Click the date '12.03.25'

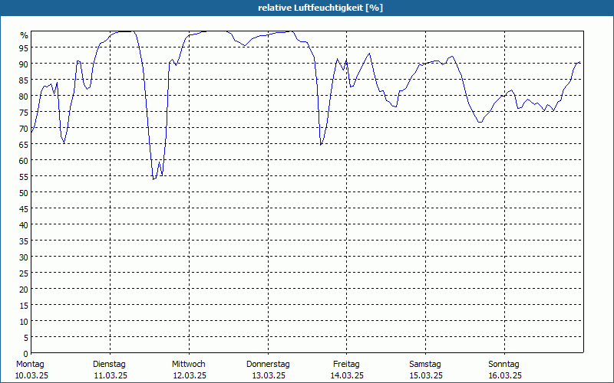tap(190, 375)
